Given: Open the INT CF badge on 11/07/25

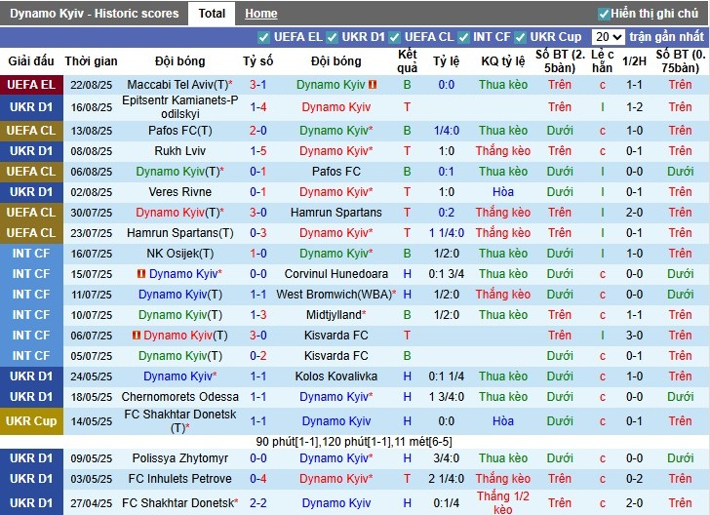Looking at the screenshot, I should point(31,295).
